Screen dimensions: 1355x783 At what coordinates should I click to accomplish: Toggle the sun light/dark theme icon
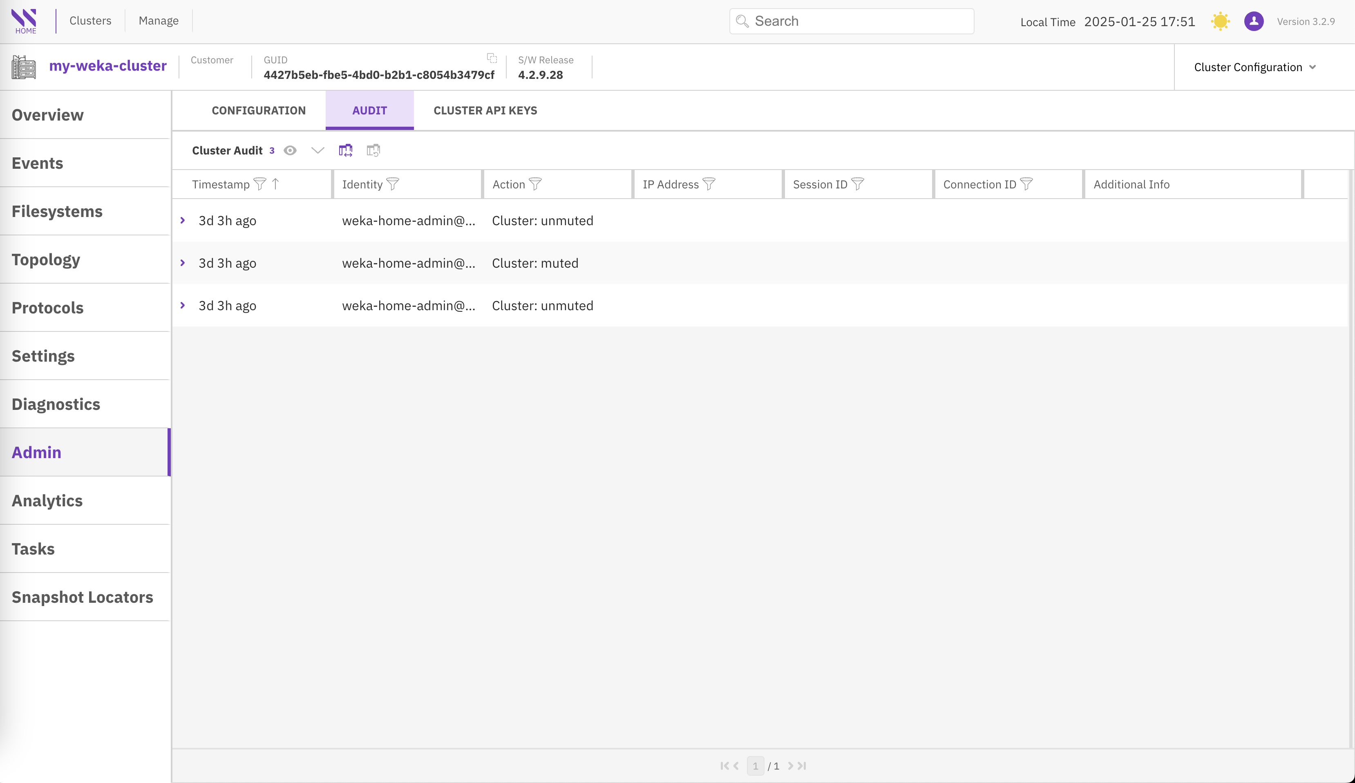(x=1220, y=22)
